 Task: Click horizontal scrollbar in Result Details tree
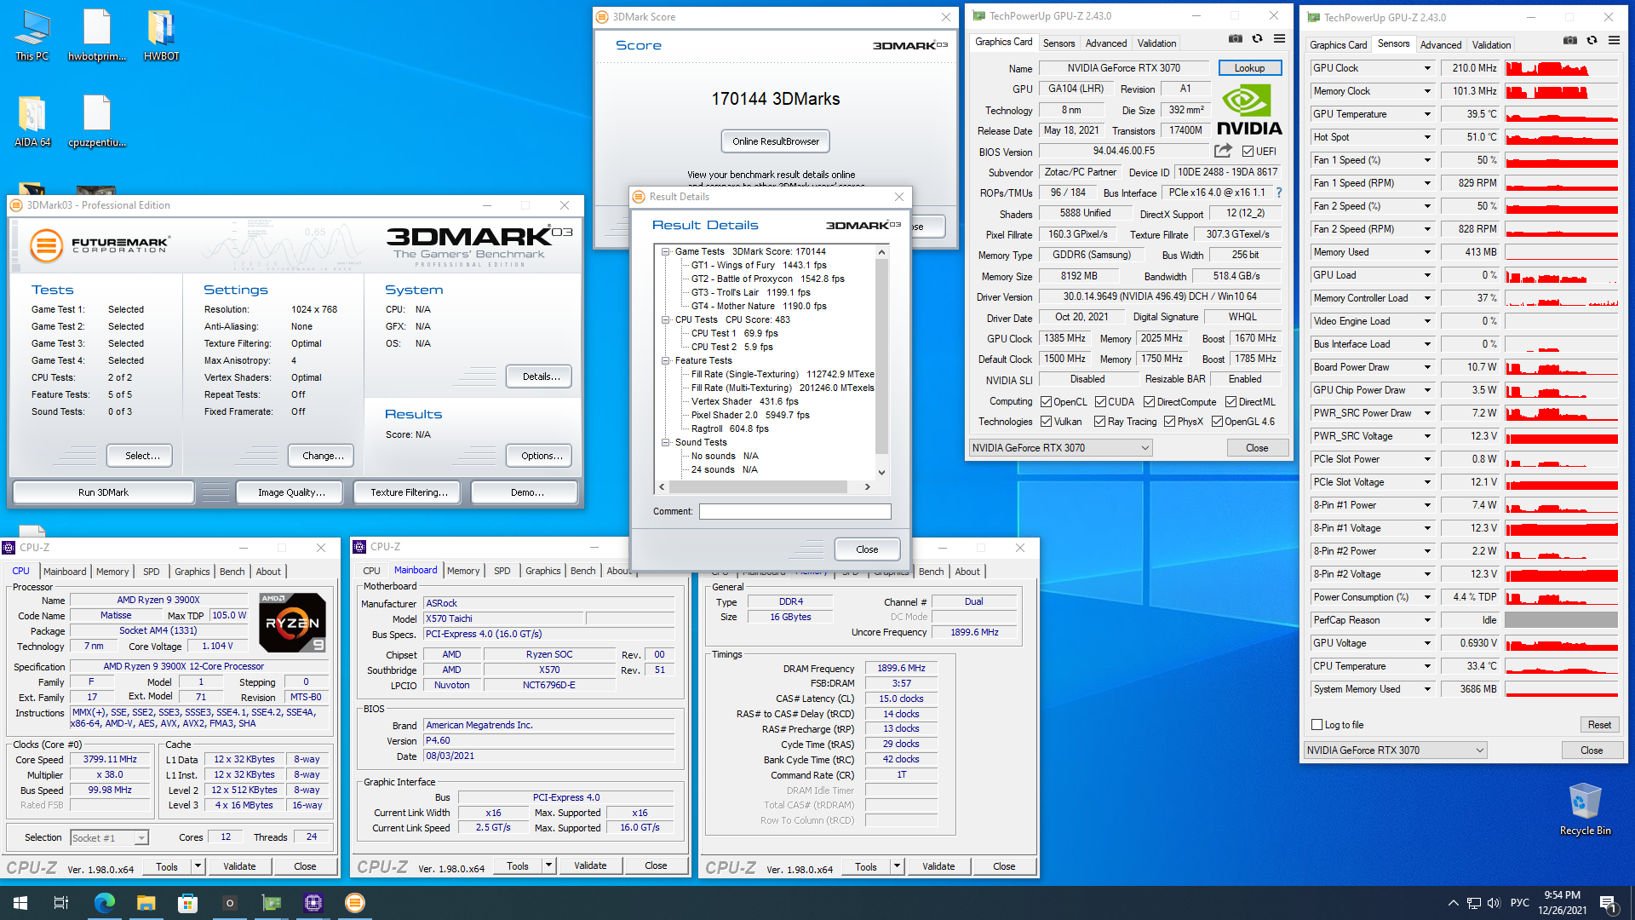(758, 487)
